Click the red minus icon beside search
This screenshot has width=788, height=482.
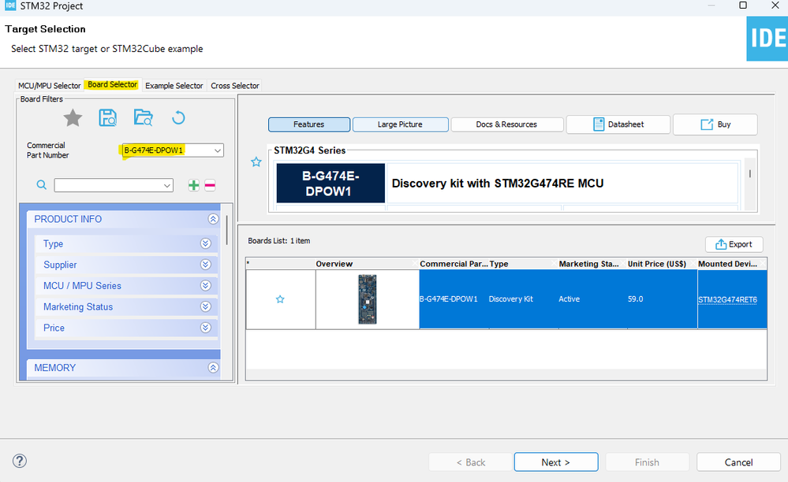click(210, 186)
